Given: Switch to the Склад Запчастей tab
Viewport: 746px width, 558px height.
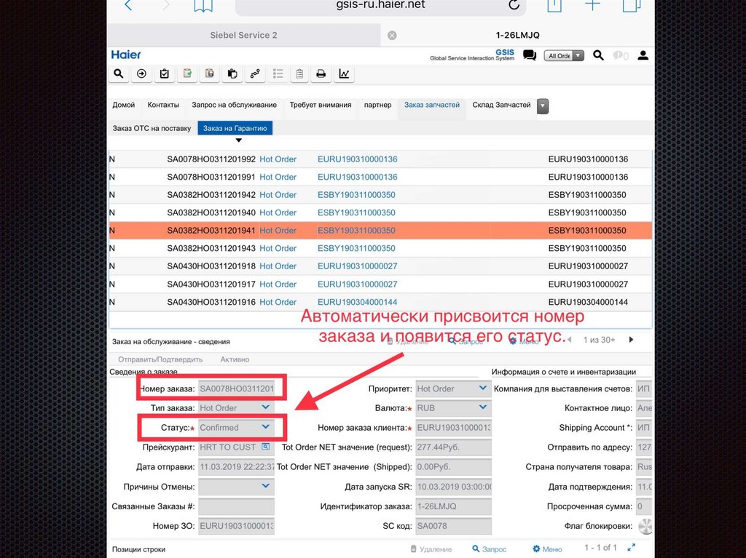Looking at the screenshot, I should pyautogui.click(x=501, y=105).
